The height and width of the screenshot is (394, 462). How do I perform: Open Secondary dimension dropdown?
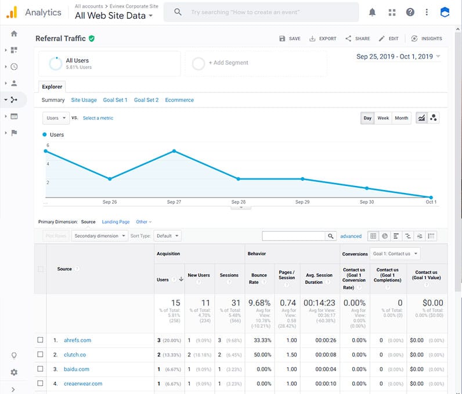100,236
